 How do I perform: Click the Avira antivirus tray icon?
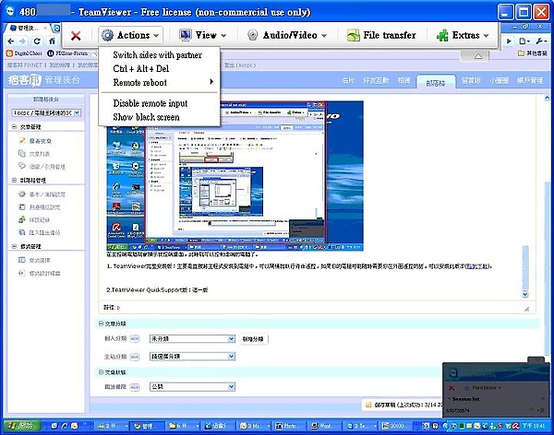click(x=516, y=426)
